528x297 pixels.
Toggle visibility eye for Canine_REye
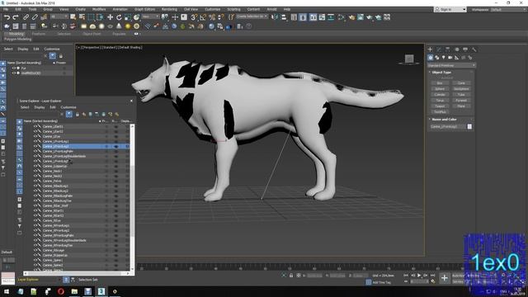point(35,220)
